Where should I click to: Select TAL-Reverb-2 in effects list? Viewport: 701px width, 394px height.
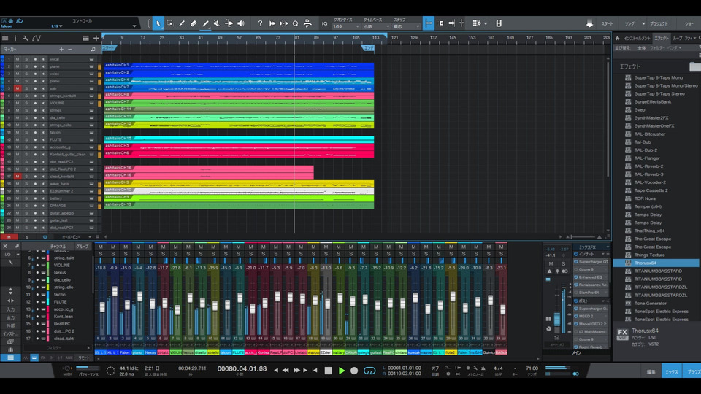[648, 166]
